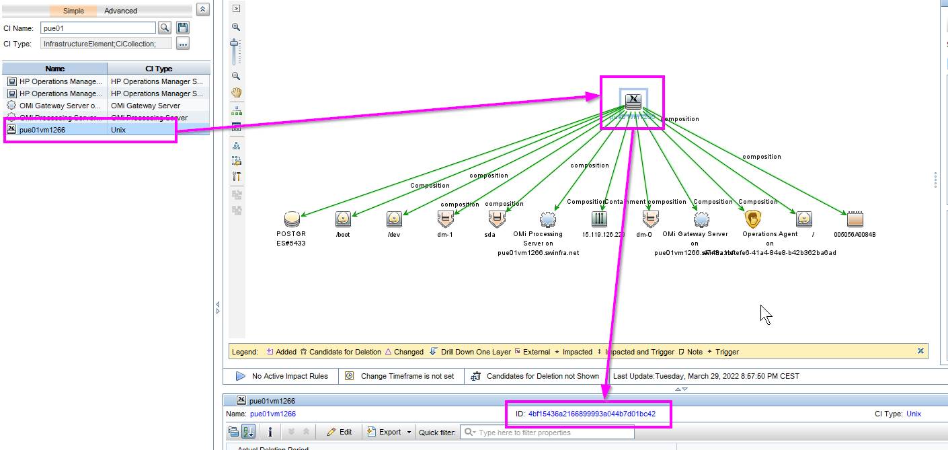Select first HP Operations Manager row
Image resolution: width=948 pixels, height=450 pixels.
[106, 81]
